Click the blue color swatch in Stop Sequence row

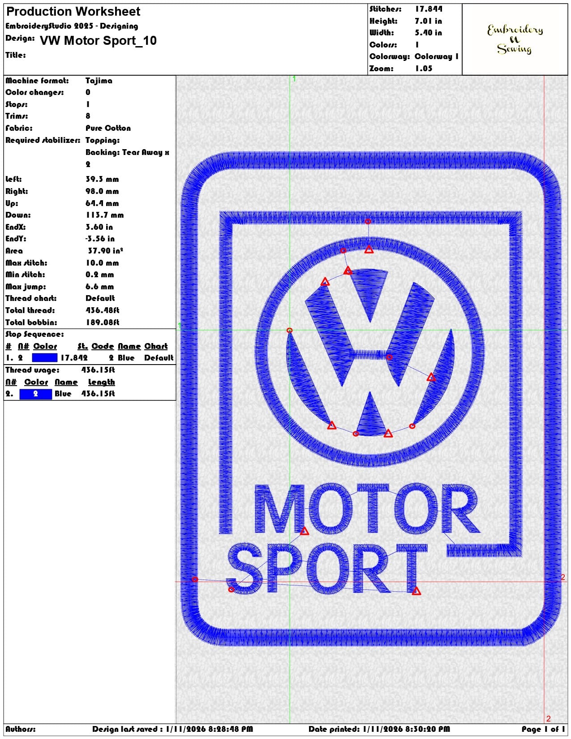coord(45,357)
